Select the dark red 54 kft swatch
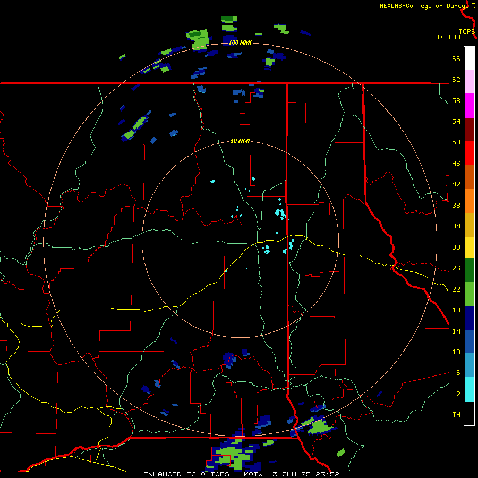The height and width of the screenshot is (478, 478). click(469, 130)
